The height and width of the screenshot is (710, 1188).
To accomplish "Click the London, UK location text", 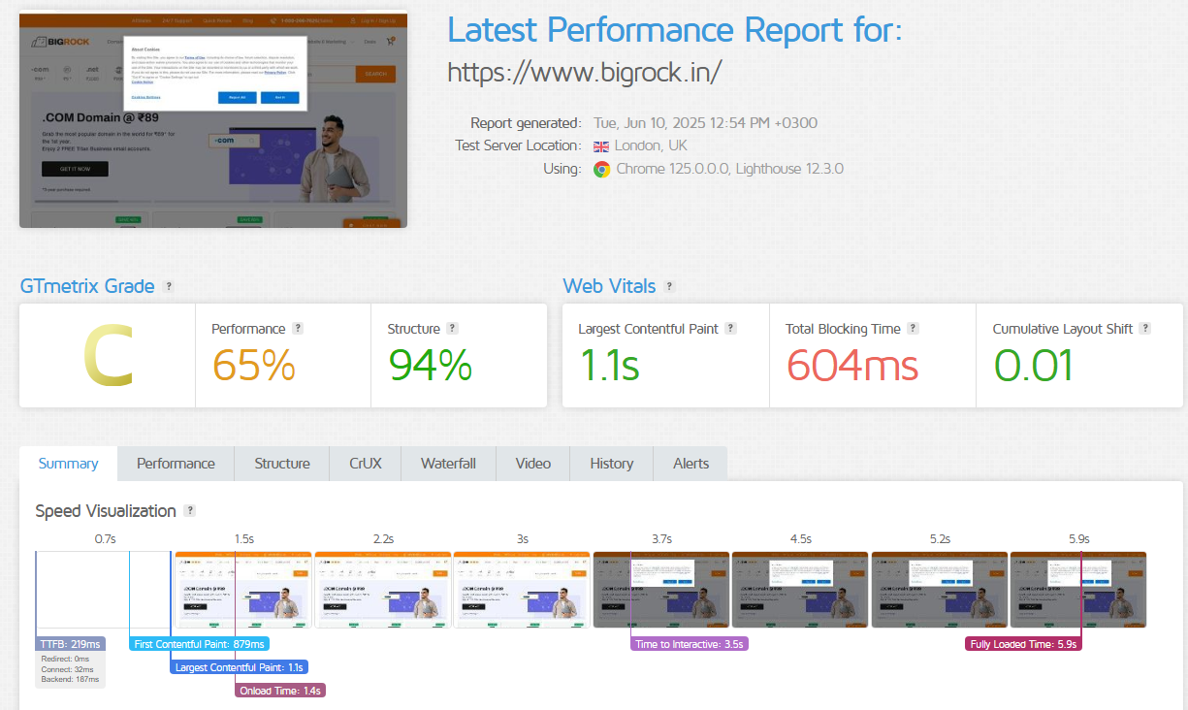I will (x=651, y=146).
